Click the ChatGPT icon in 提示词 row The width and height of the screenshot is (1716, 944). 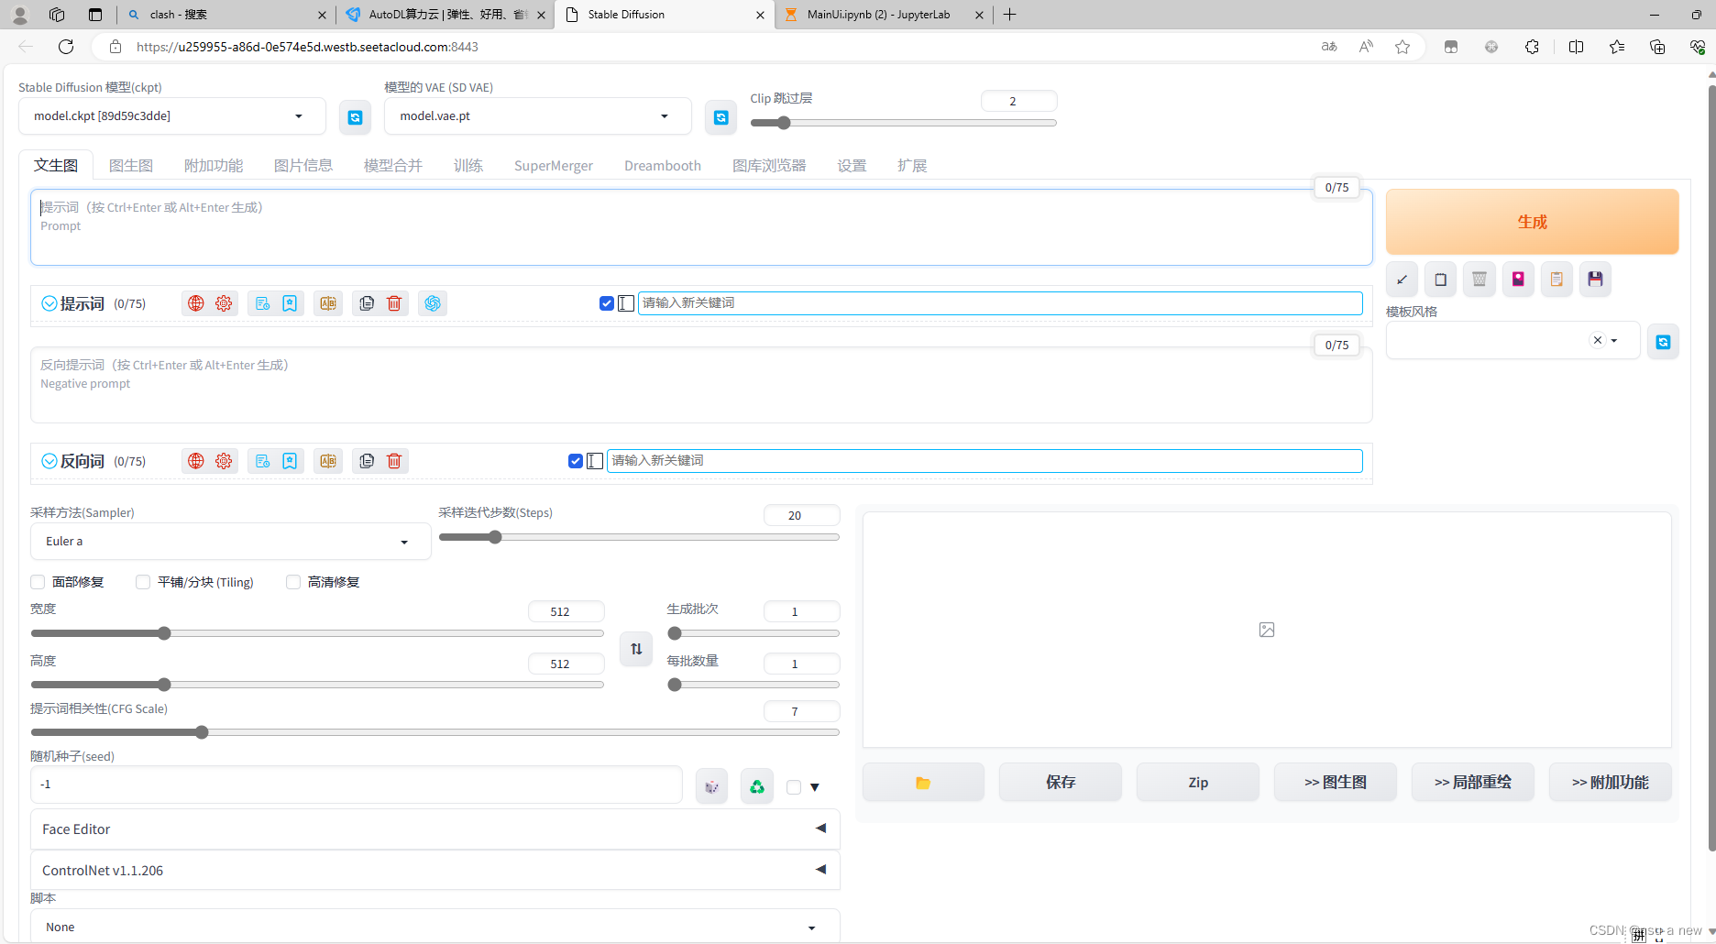[x=433, y=303]
